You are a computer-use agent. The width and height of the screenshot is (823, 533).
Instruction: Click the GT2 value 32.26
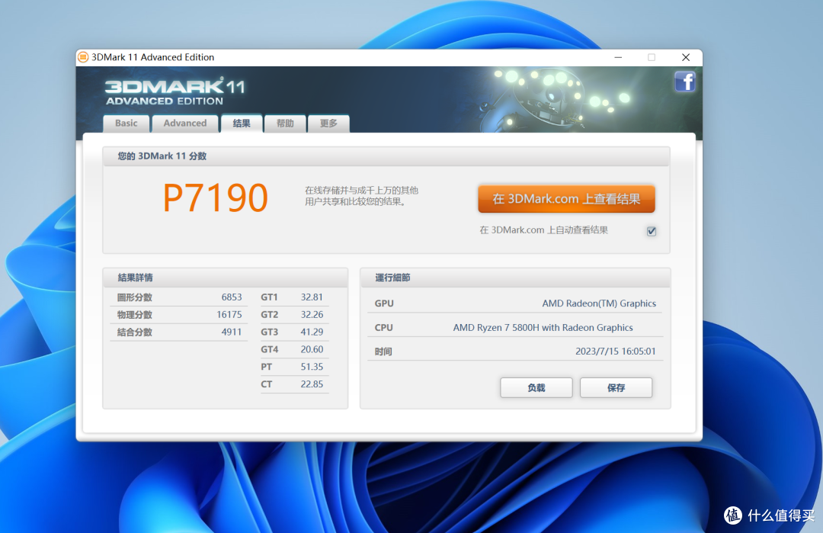coord(312,315)
